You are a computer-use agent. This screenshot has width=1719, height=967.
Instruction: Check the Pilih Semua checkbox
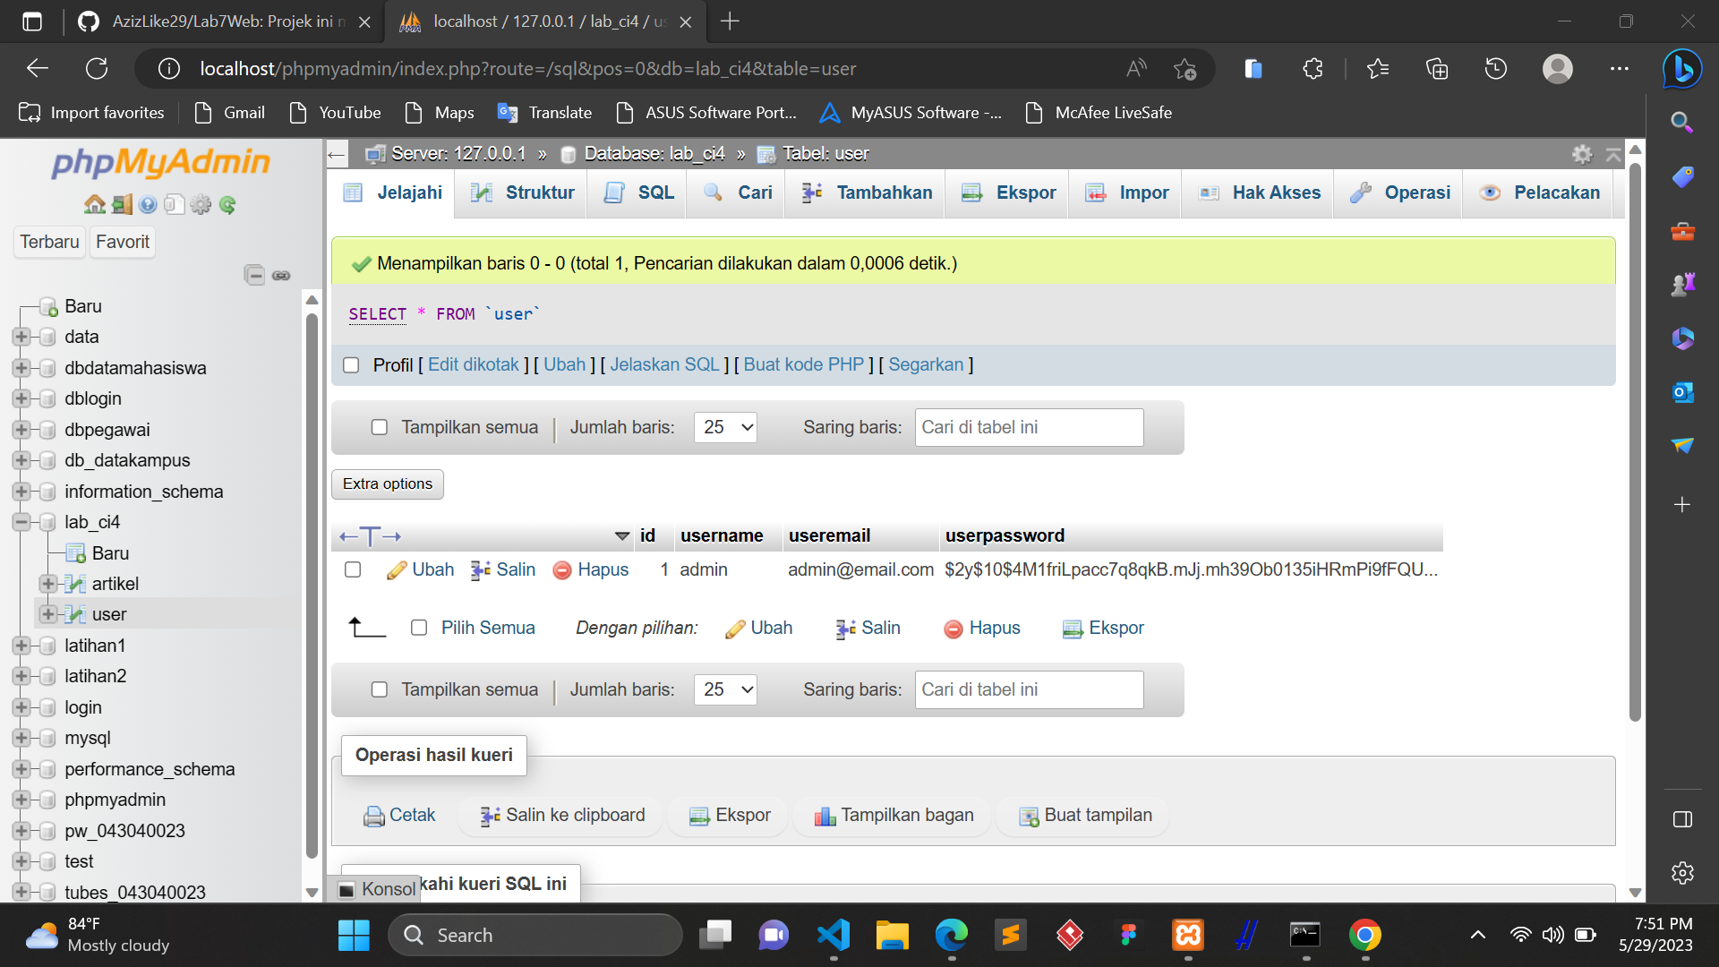(418, 628)
